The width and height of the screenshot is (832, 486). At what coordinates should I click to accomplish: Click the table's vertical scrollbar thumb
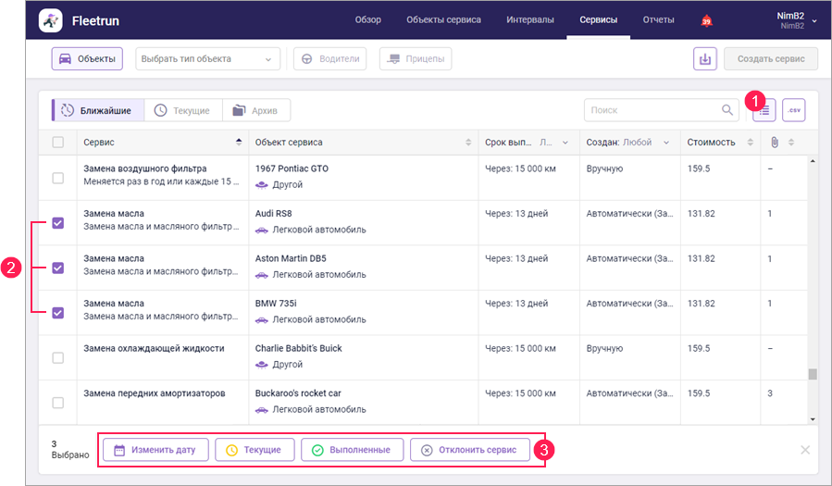coord(813,375)
